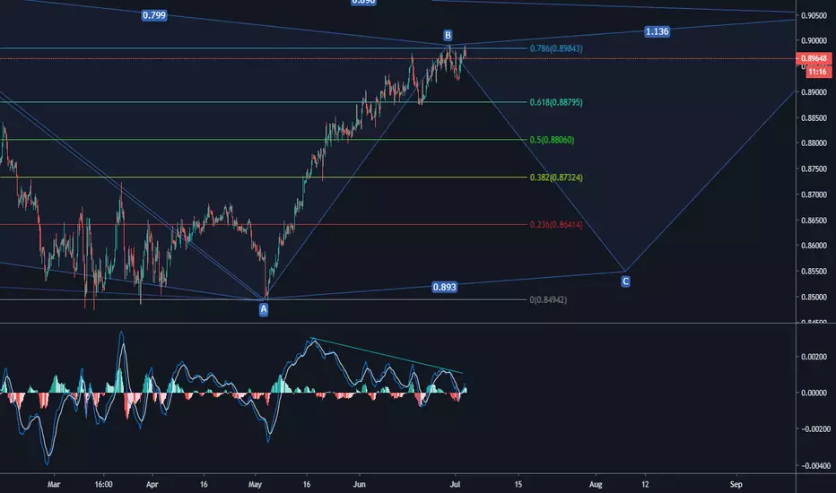The image size is (836, 493).
Task: Click the May date on time axis
Action: pos(255,484)
